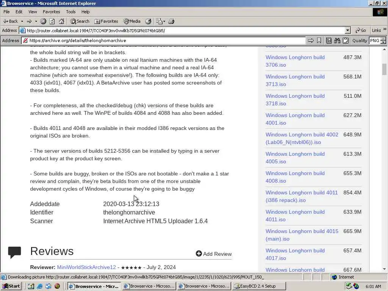Open Windows Longhorn build 4017.iso link
The width and height of the screenshot is (388, 291).
tap(295, 254)
